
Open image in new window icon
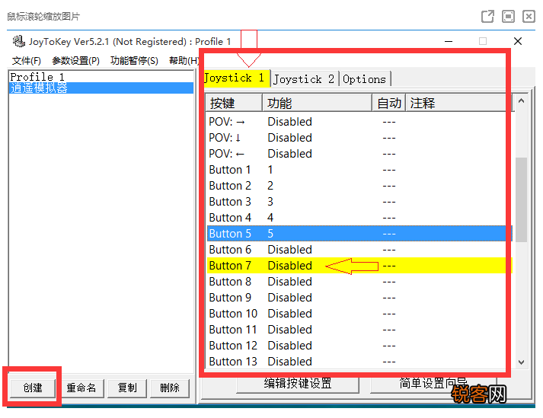487,16
